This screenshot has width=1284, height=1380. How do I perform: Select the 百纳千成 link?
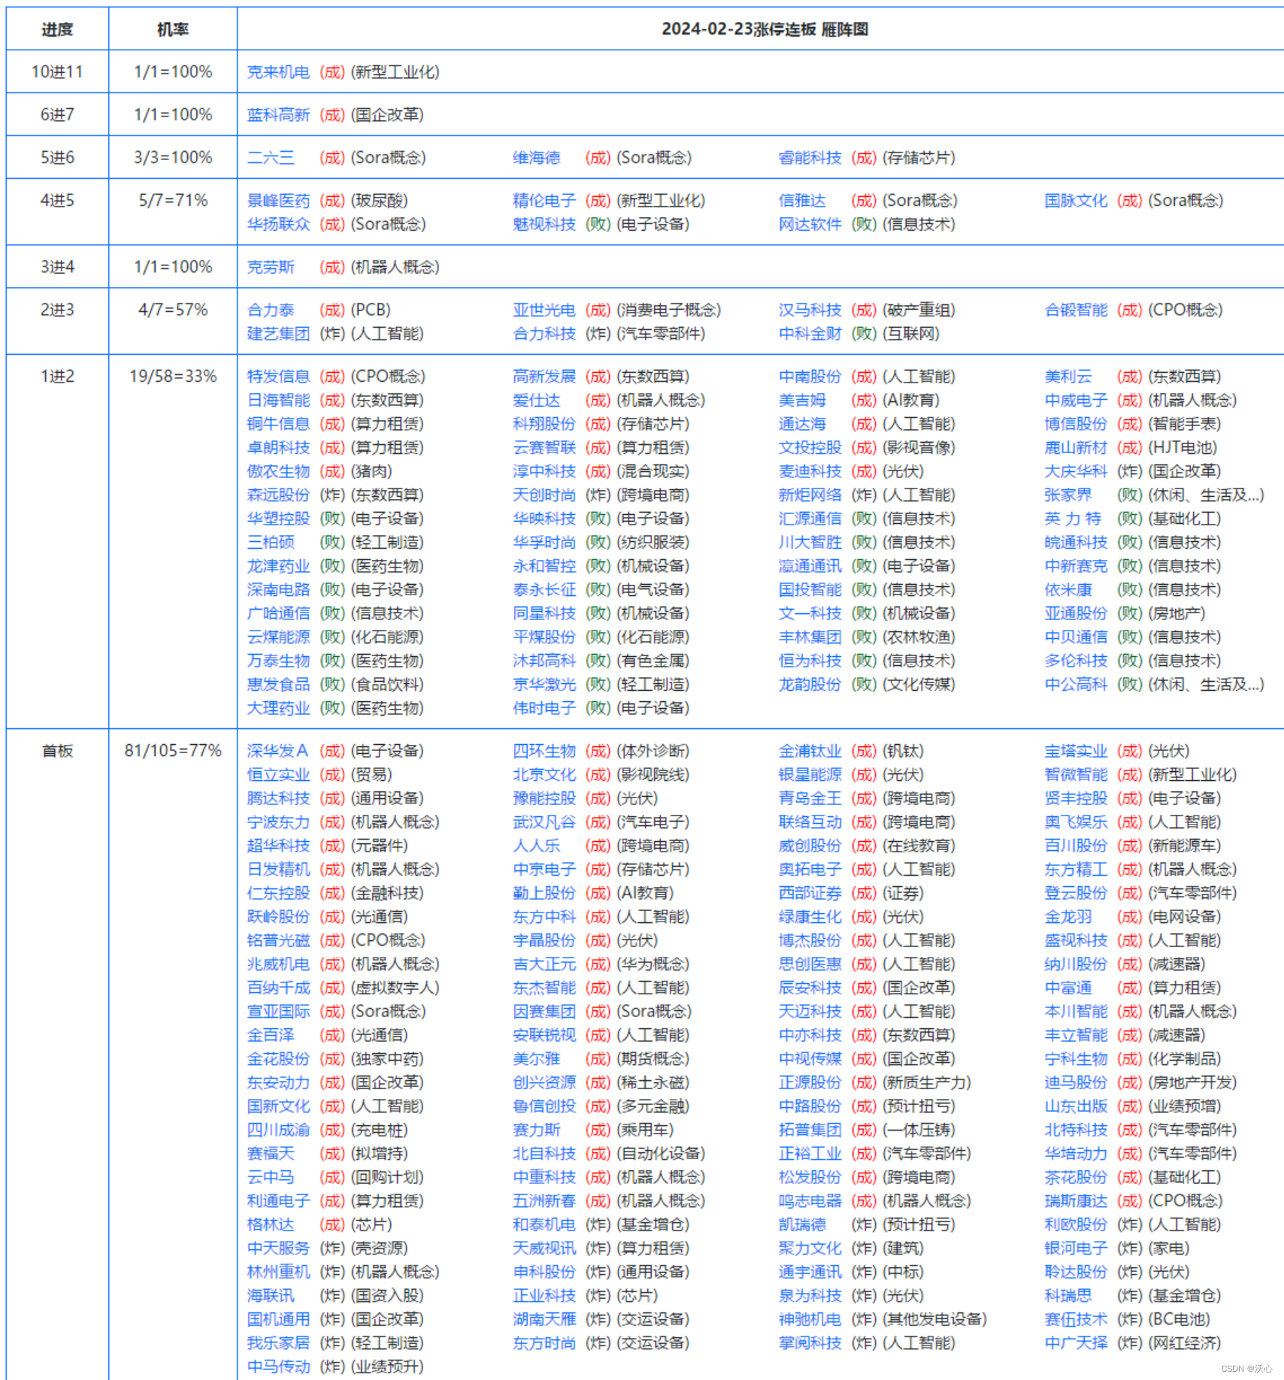[x=278, y=988]
